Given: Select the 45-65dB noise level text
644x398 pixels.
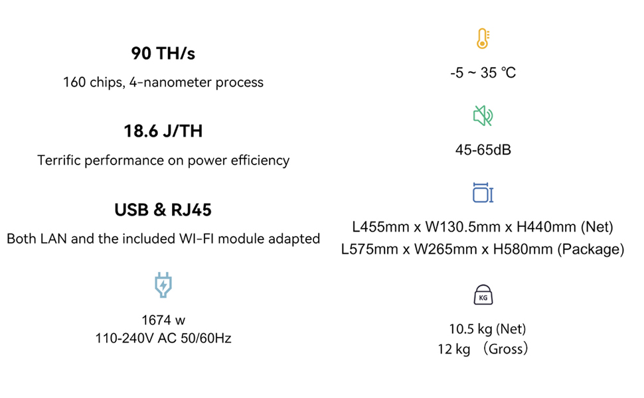Looking at the screenshot, I should point(483,150).
